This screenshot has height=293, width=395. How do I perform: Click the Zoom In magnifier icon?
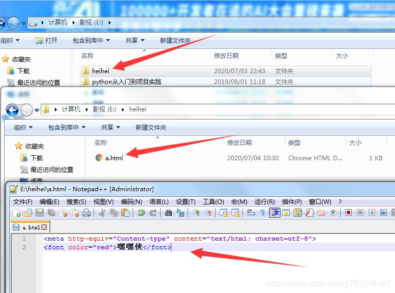[196, 213]
